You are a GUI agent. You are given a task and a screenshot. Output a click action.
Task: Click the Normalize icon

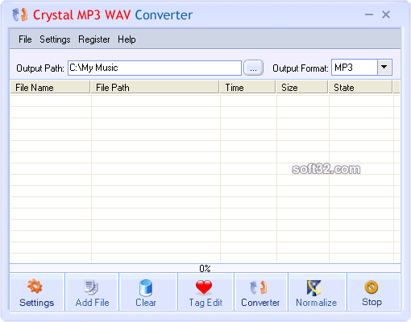317,292
